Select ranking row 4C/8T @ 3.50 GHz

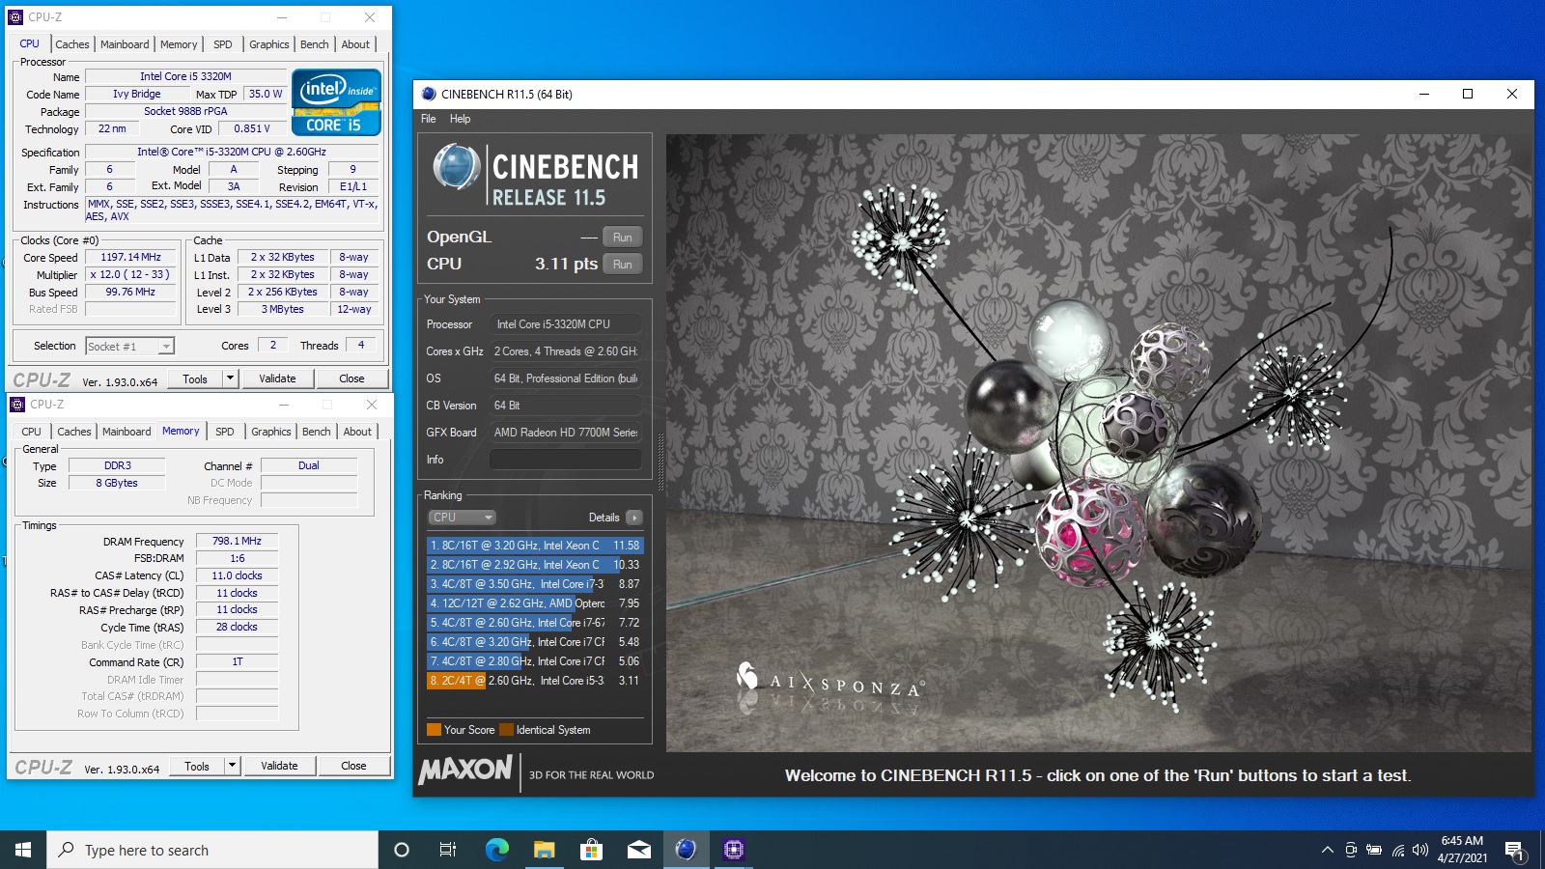click(535, 584)
